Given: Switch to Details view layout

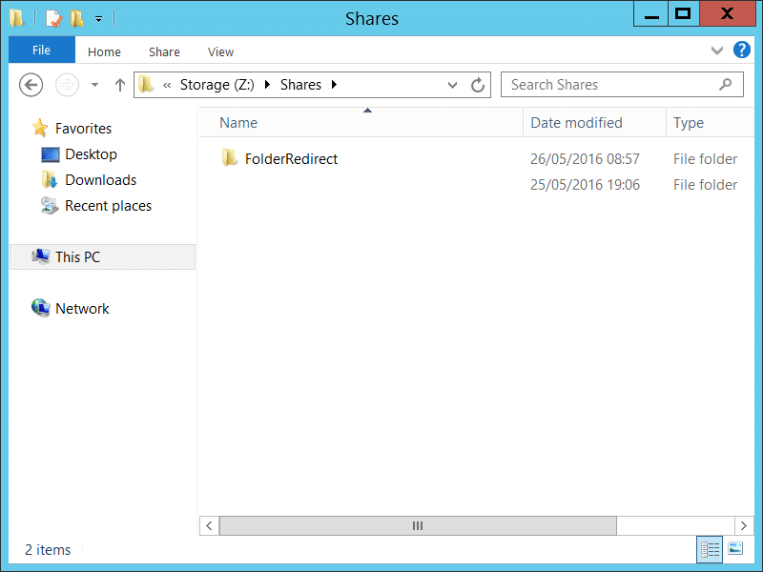Looking at the screenshot, I should pyautogui.click(x=710, y=550).
